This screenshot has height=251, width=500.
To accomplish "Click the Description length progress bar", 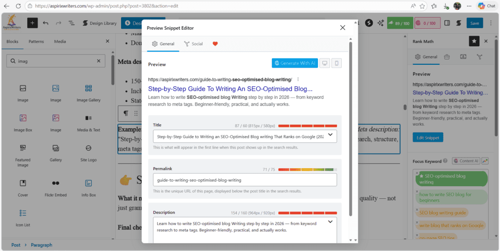I will [308, 213].
